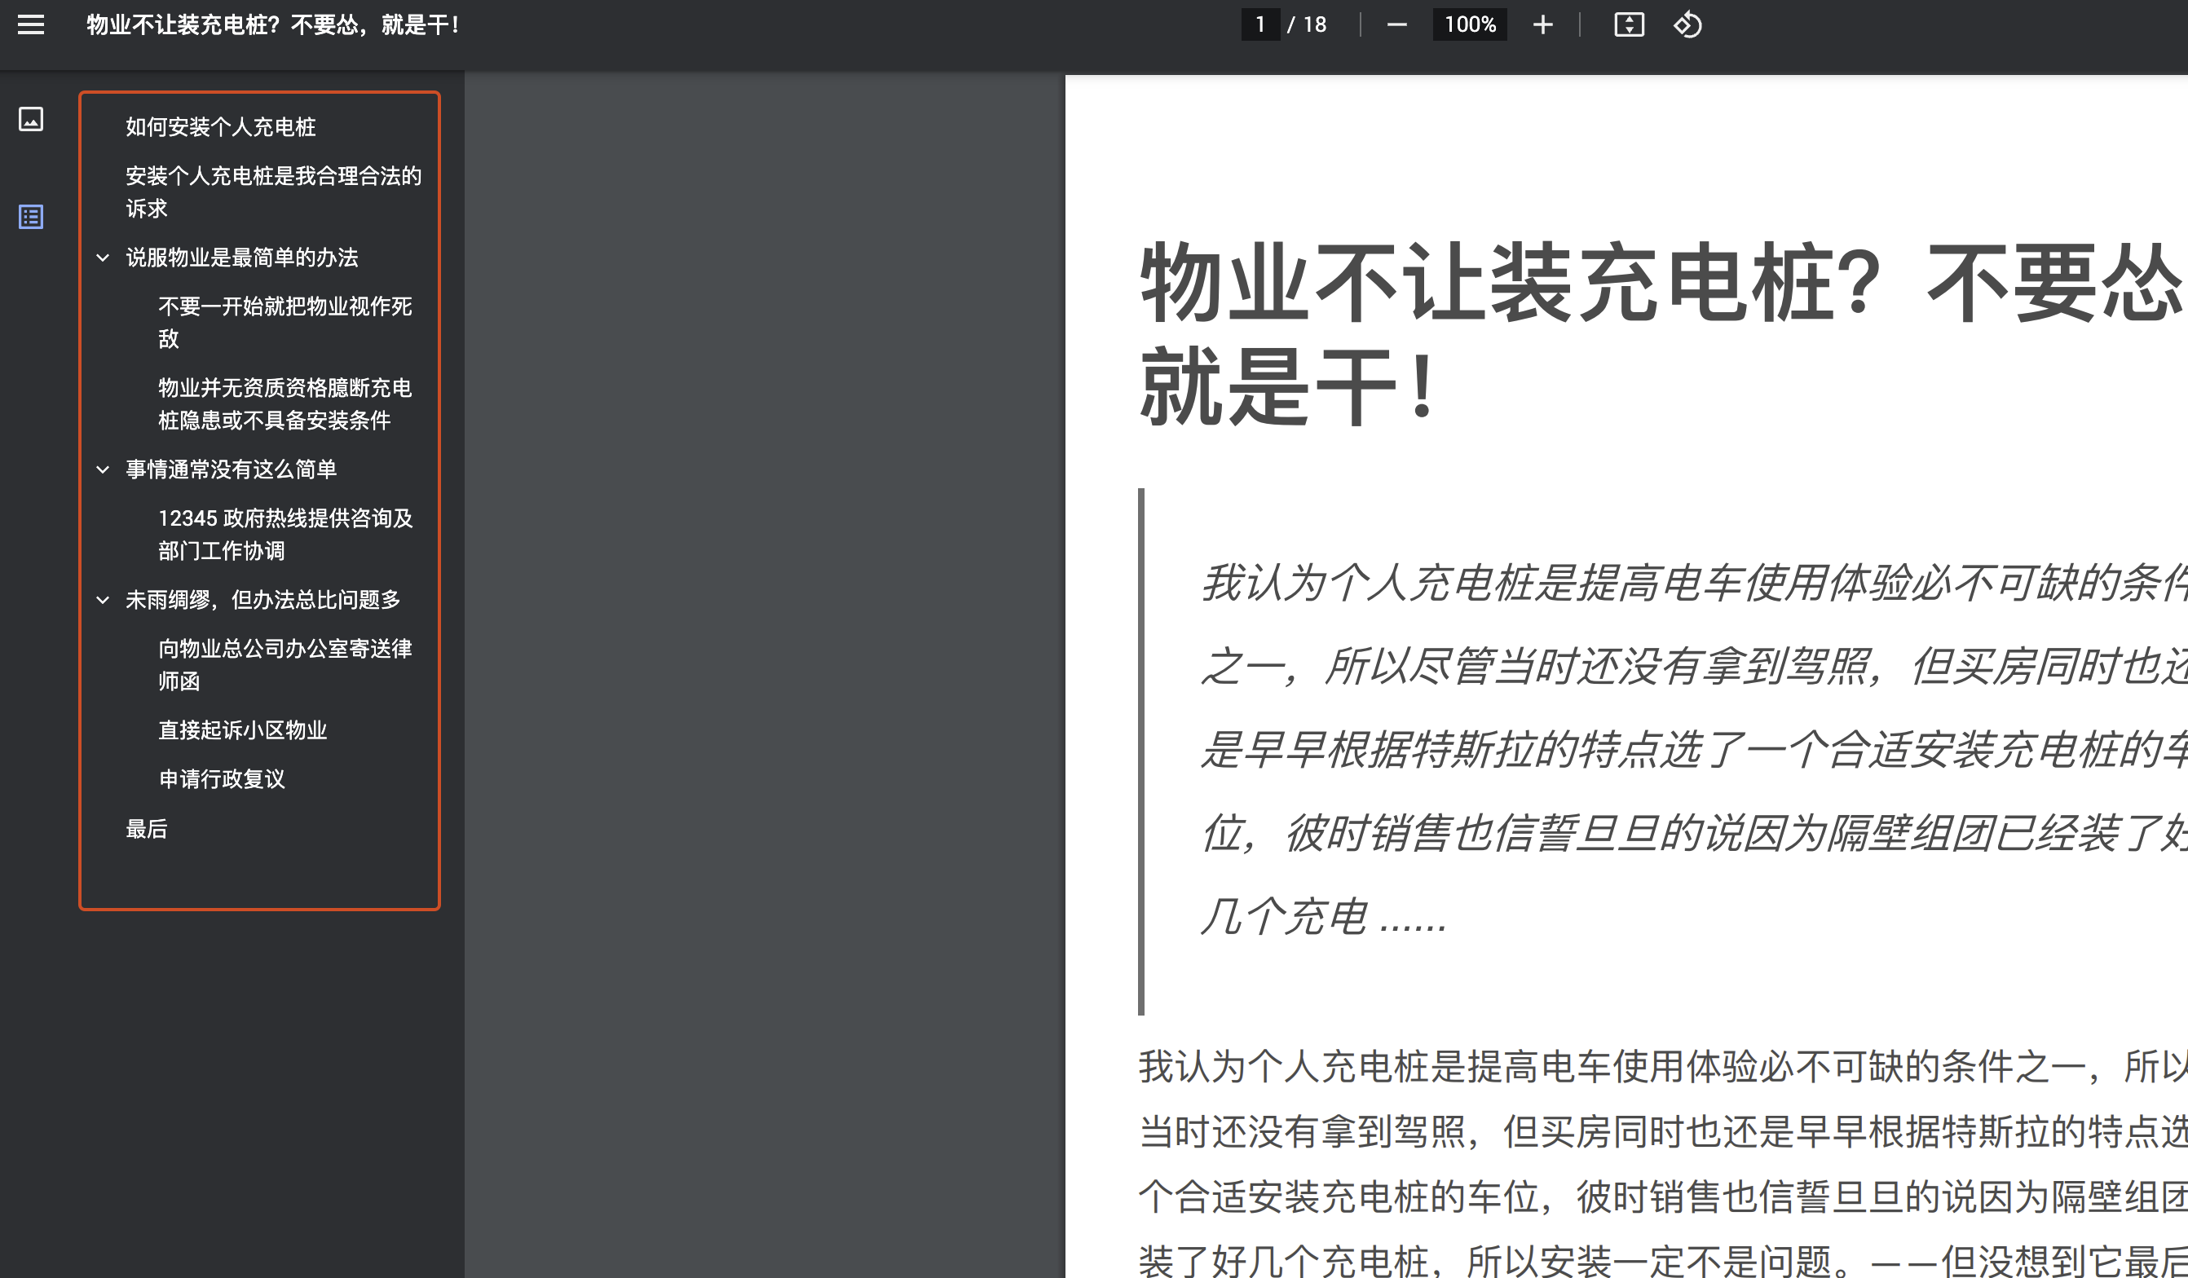
Task: Select the fit-to-page icon
Action: pyautogui.click(x=1630, y=24)
